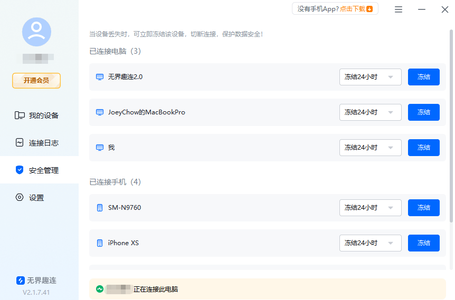Image resolution: width=455 pixels, height=300 pixels.
Task: Open 冻结24小时 dropdown for iPhone XS
Action: 370,243
